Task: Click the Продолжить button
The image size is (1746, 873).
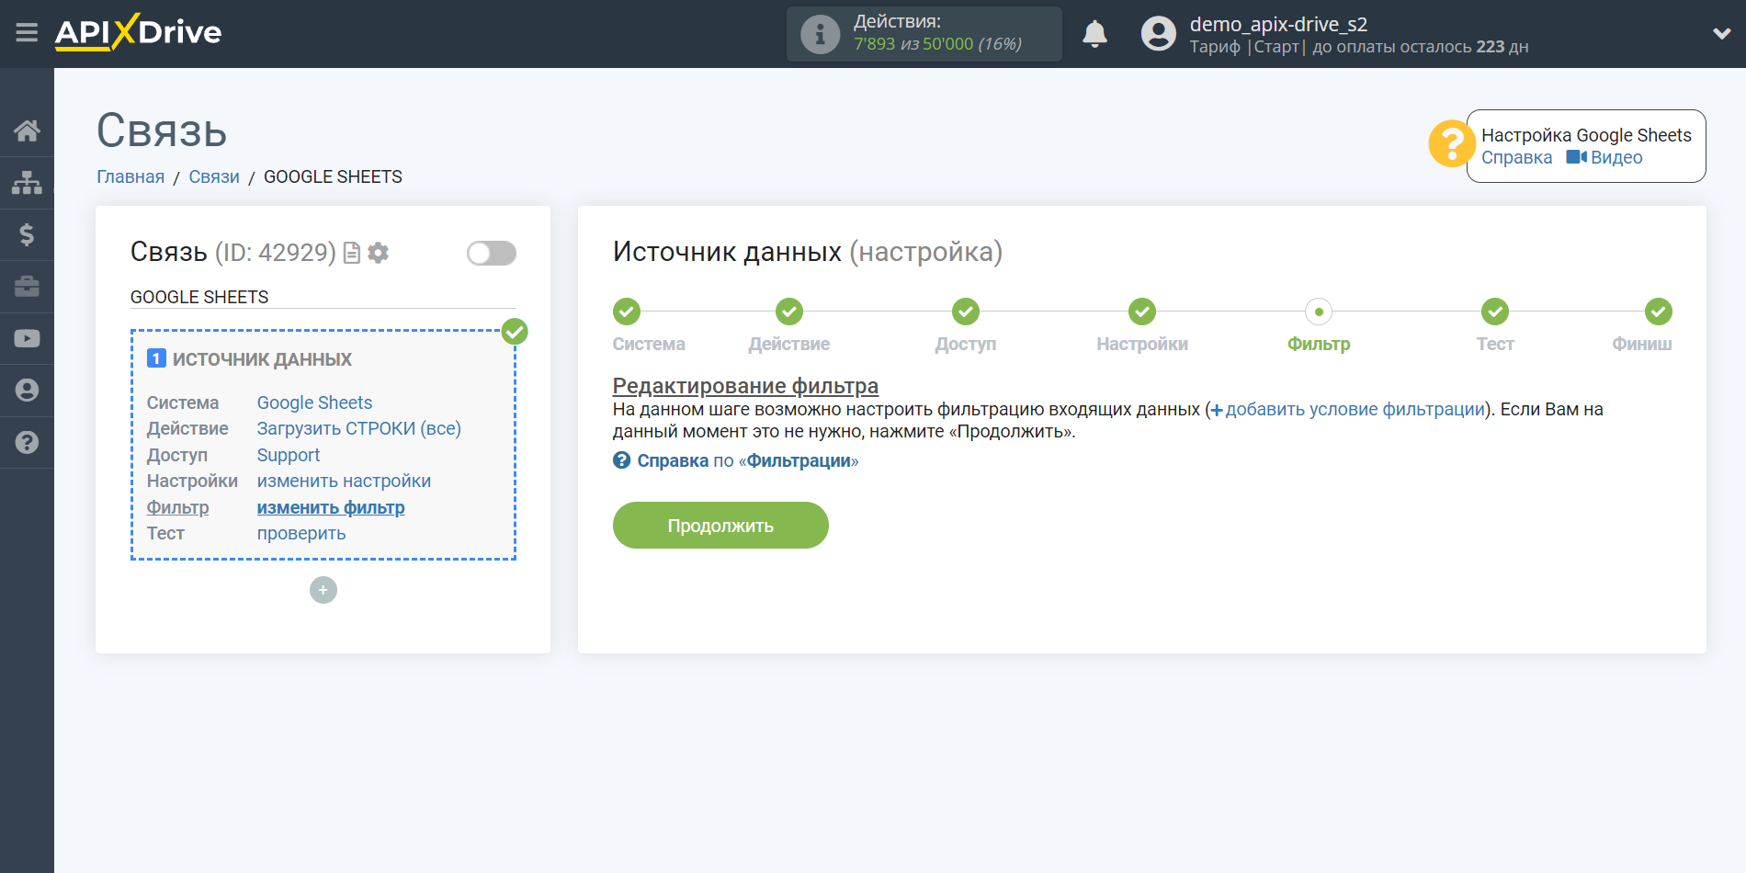Action: 720,526
